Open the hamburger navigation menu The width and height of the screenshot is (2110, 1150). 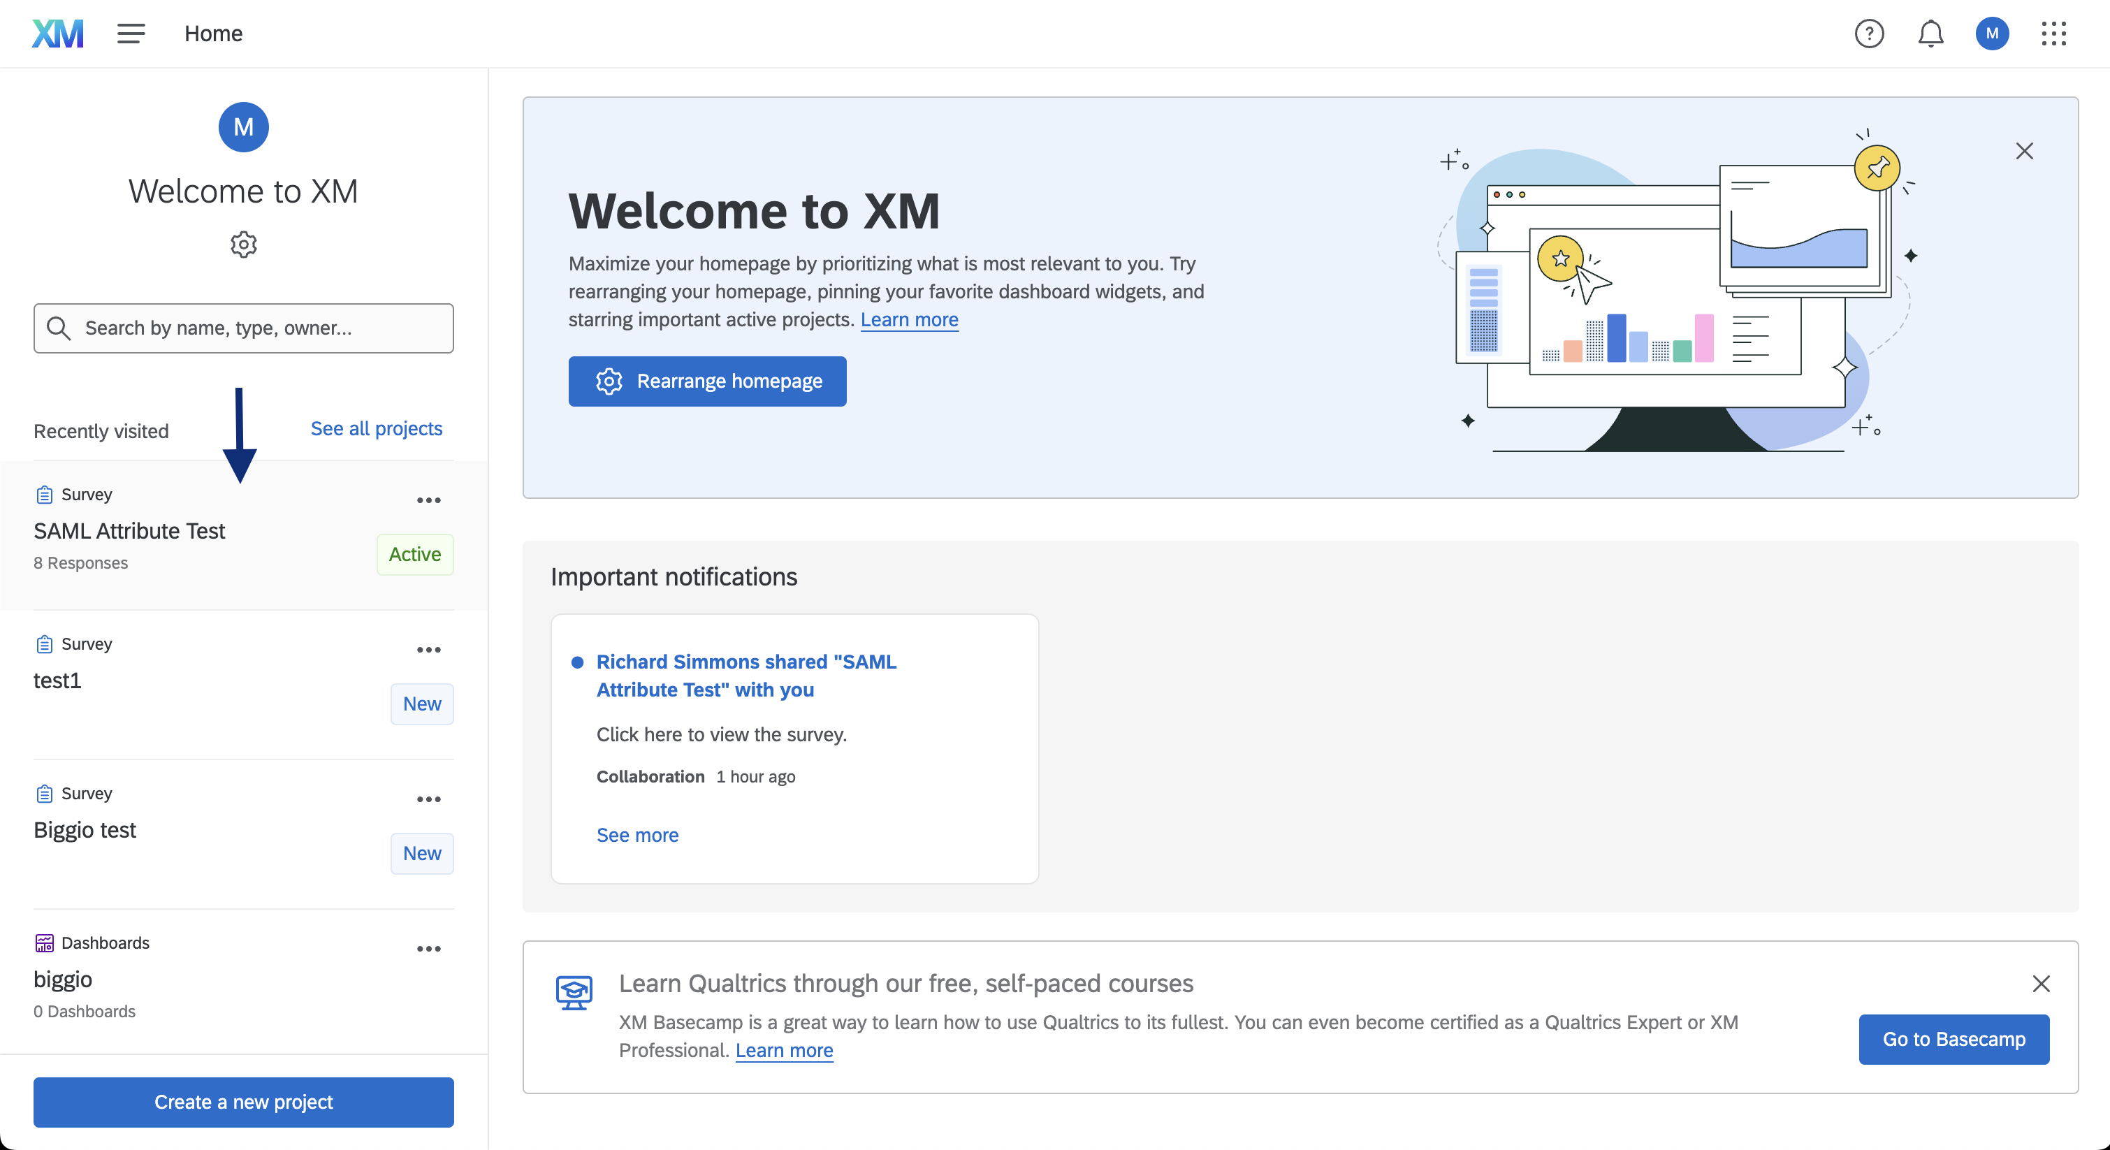tap(130, 34)
